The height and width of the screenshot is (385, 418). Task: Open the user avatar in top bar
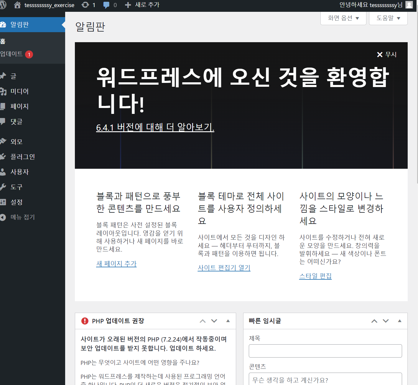point(409,5)
